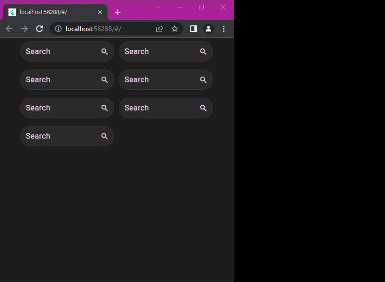Click the browser forward arrow
385x282 pixels.
click(24, 29)
